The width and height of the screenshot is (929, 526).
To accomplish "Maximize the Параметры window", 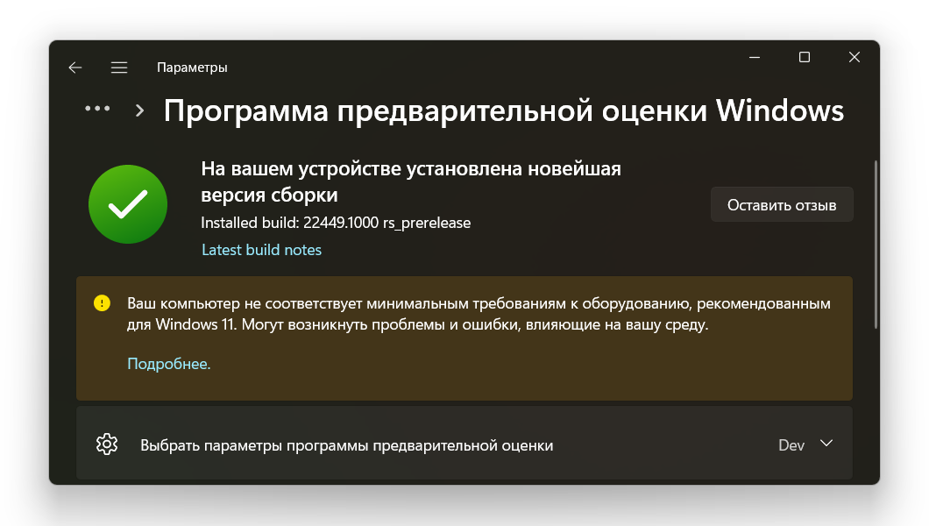I will (x=805, y=58).
